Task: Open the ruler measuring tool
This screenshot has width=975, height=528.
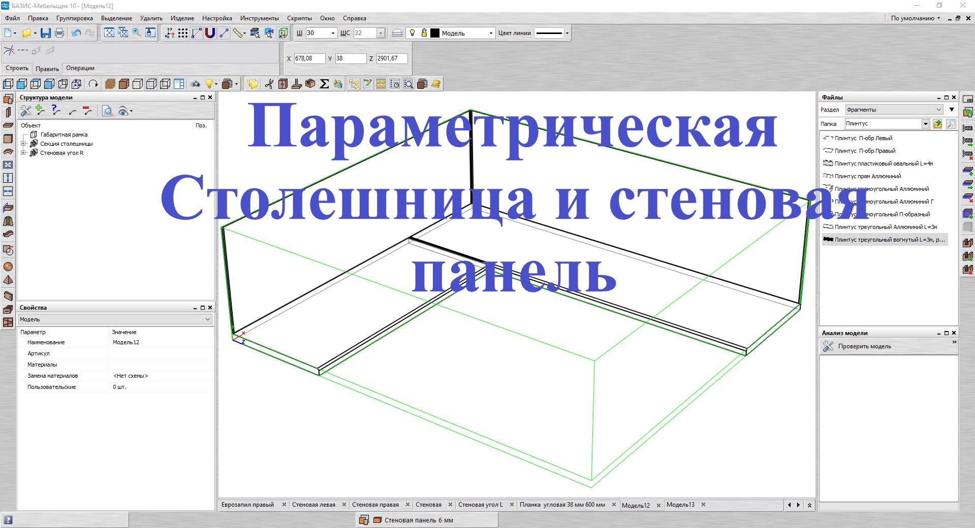Action: pos(238,33)
